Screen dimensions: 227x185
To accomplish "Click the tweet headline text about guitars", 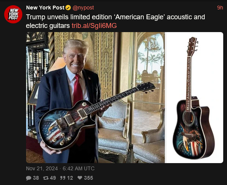I will 115,21.
